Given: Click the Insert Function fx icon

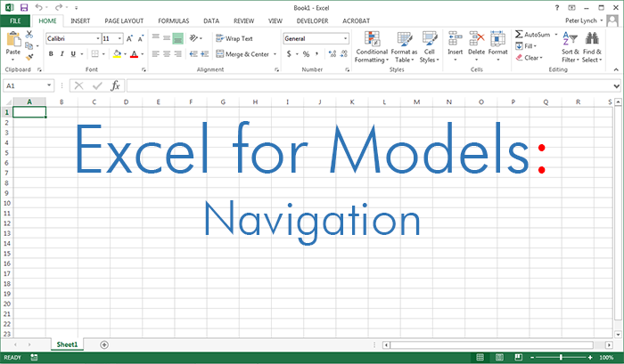Looking at the screenshot, I should tap(115, 85).
